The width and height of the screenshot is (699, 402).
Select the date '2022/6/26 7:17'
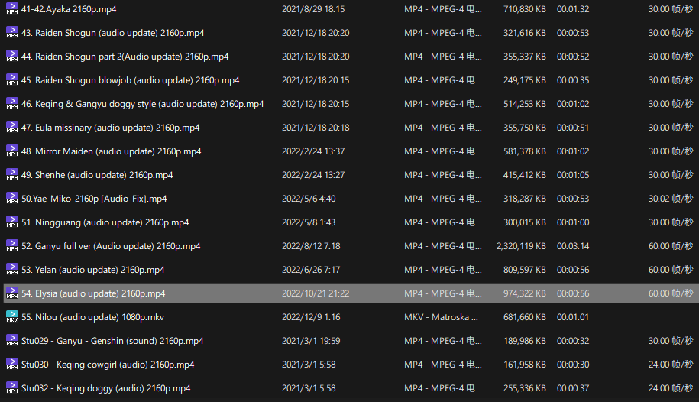tap(311, 270)
